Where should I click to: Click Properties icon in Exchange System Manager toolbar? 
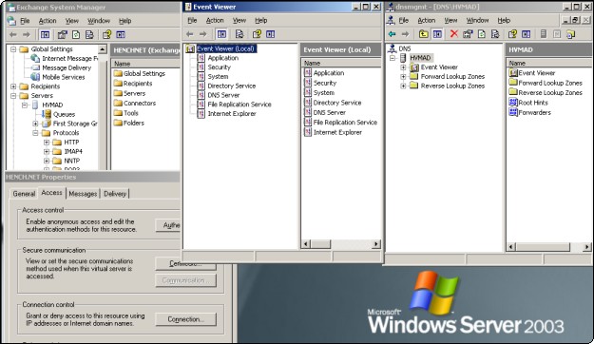[62, 35]
